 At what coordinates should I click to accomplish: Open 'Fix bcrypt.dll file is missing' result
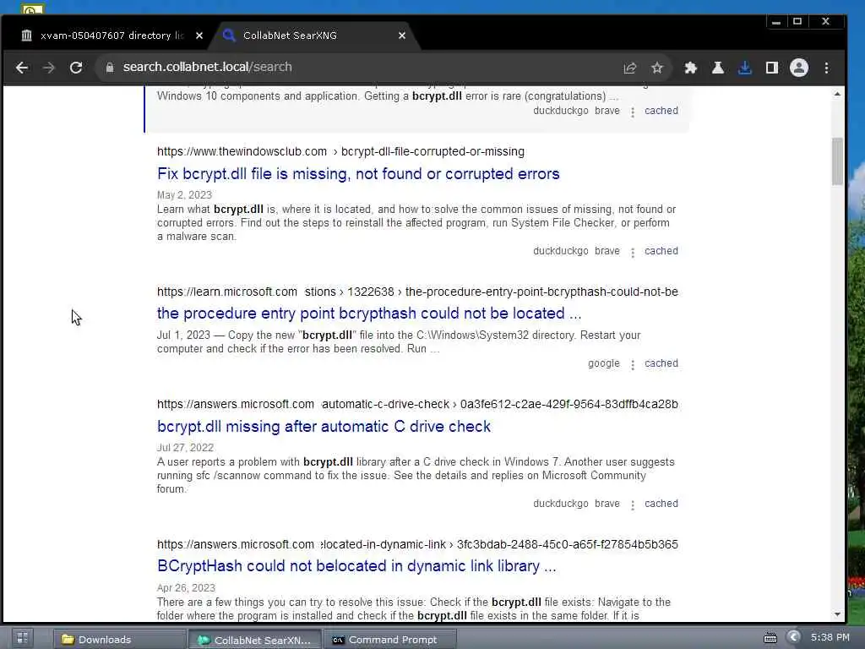pyautogui.click(x=358, y=174)
